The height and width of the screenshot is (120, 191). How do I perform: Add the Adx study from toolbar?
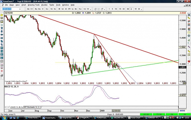point(28,9)
